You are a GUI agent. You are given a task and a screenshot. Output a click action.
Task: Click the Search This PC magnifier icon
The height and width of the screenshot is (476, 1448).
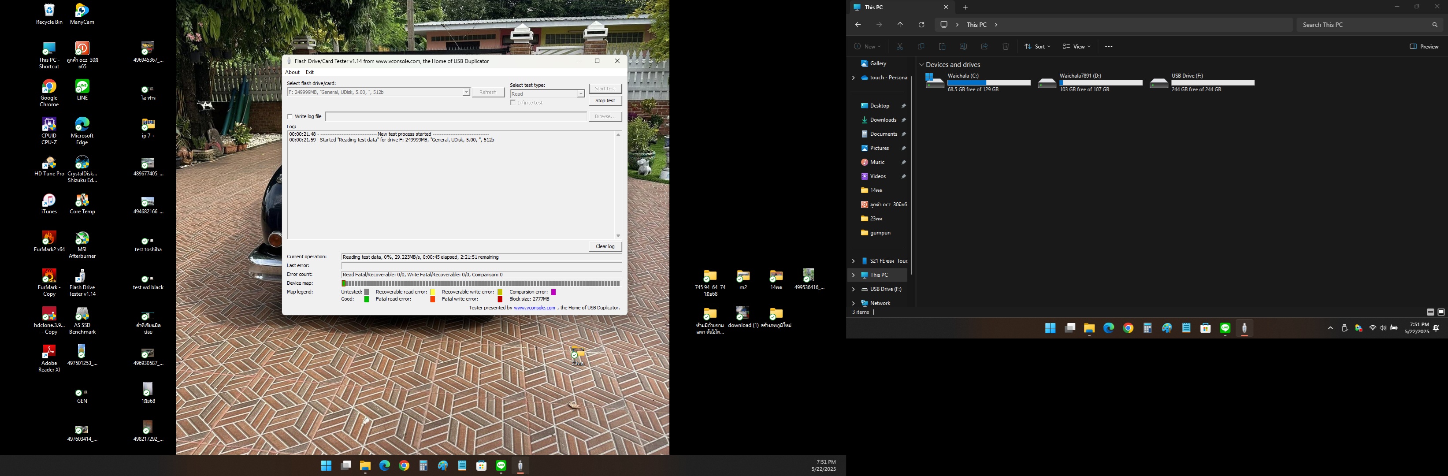(x=1434, y=25)
